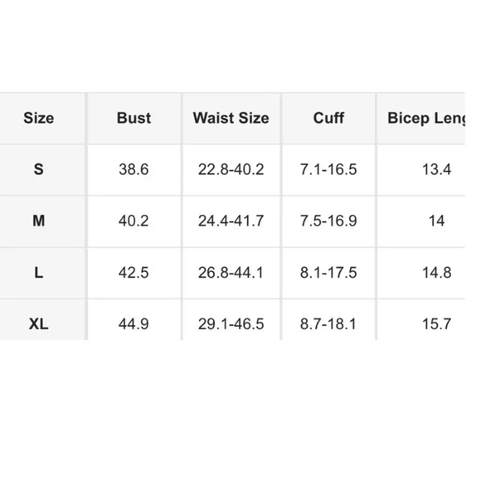
Task: Select the Waist Size header cell
Action: pos(231,118)
